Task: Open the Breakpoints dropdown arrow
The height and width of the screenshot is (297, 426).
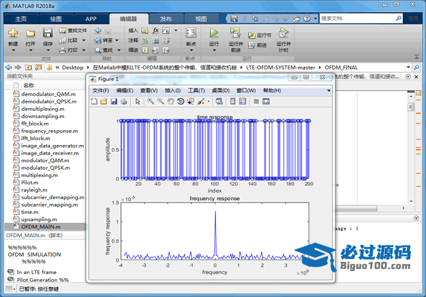Action: coord(191,50)
